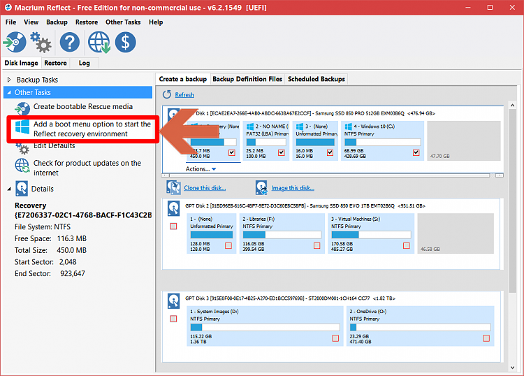Click the Image this disk icon
Viewport: 524px width, 376px height.
click(x=261, y=187)
